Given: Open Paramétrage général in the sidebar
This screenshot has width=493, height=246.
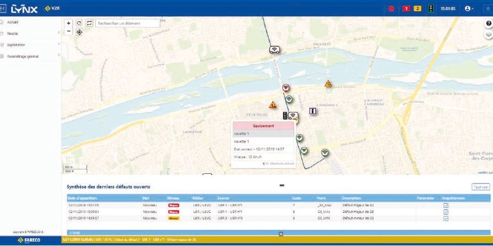Looking at the screenshot, I should coord(22,56).
